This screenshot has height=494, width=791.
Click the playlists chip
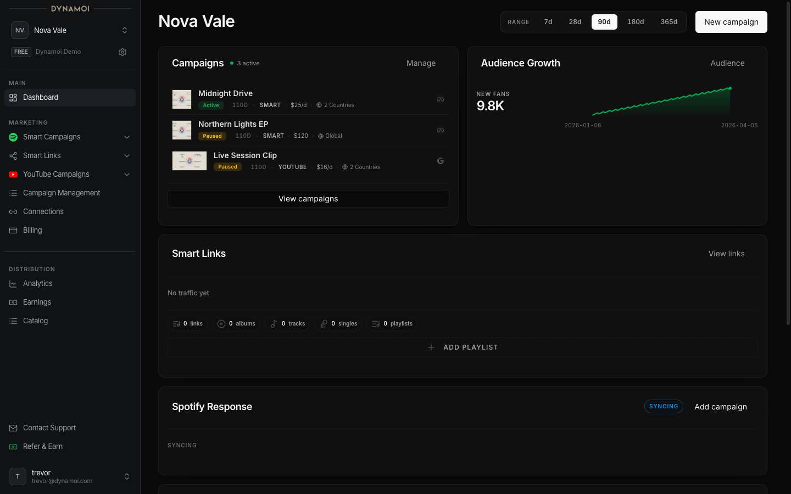pyautogui.click(x=392, y=324)
